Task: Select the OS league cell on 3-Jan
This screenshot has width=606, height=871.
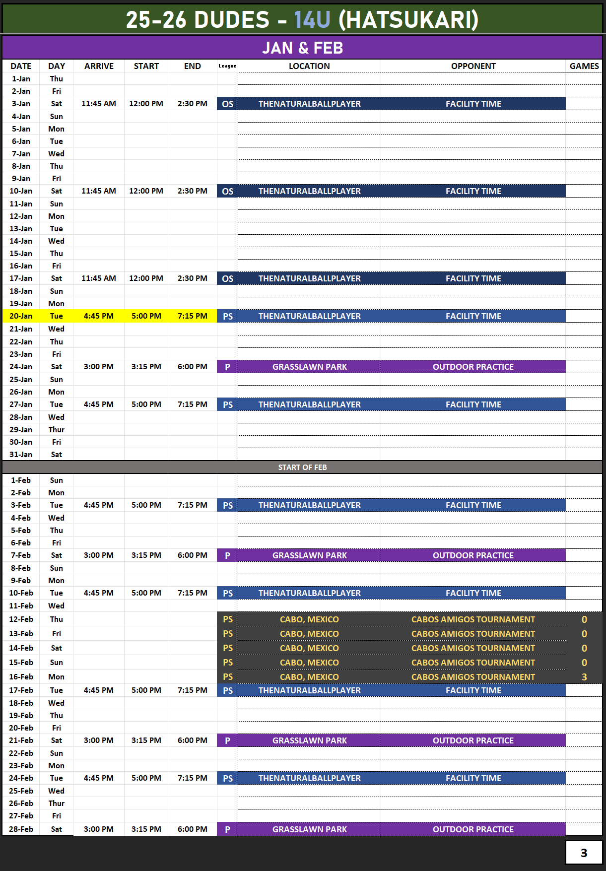Action: tap(227, 104)
